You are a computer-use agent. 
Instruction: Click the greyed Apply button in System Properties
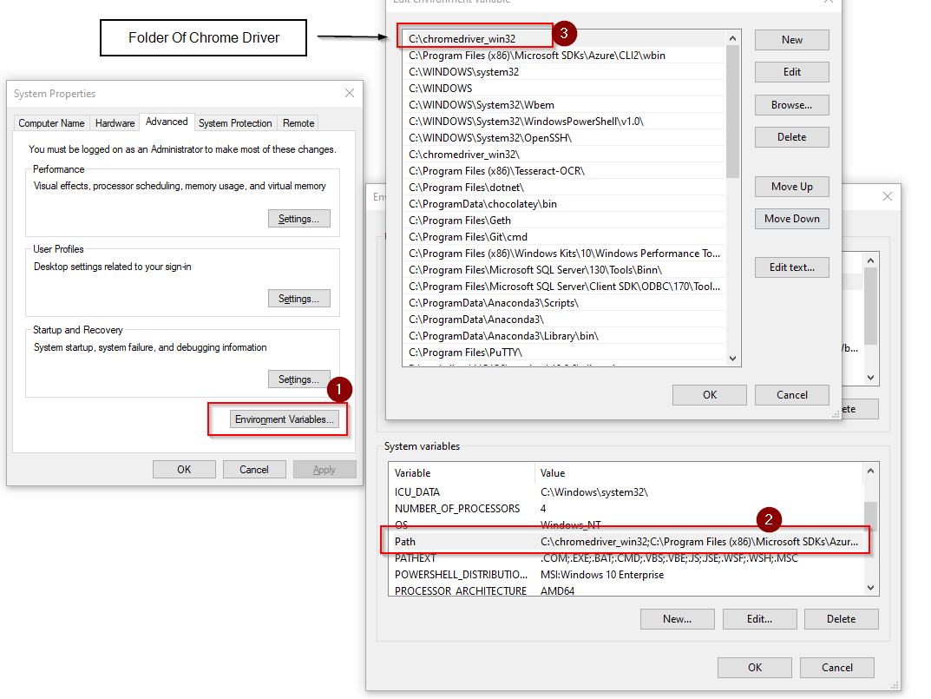click(x=325, y=470)
